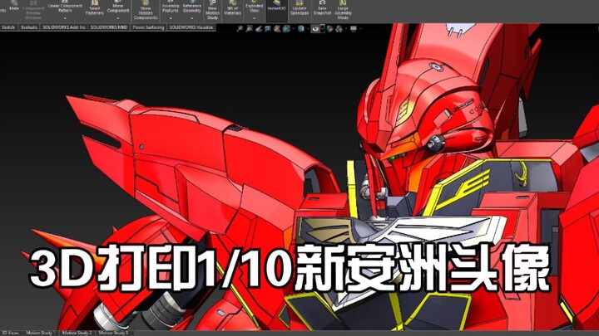This screenshot has height=336, width=599.
Task: Open the Power Surfacing tab
Action: [x=148, y=27]
